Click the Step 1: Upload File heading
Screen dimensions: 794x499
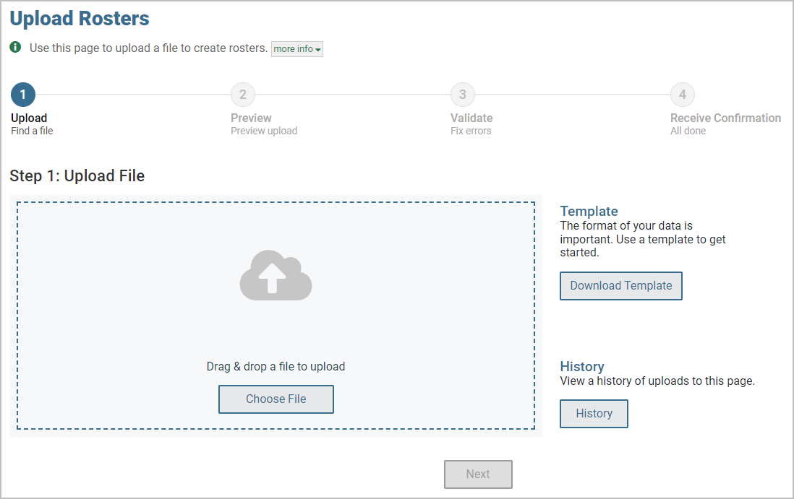tap(77, 176)
